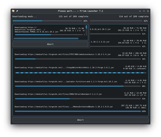Viewport: 161px width, 137px height.
Task: Maximize the Prism Launcher window
Action: coord(144,11)
